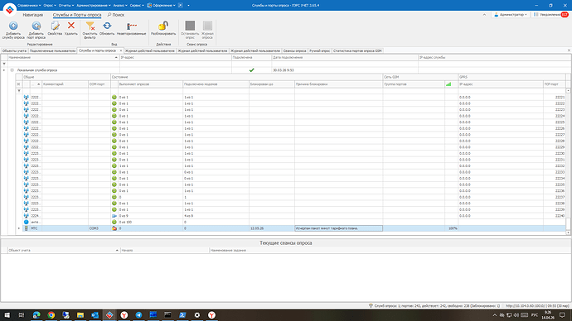Open Администратор user dropdown
Viewport: 572px width, 321px height.
511,15
